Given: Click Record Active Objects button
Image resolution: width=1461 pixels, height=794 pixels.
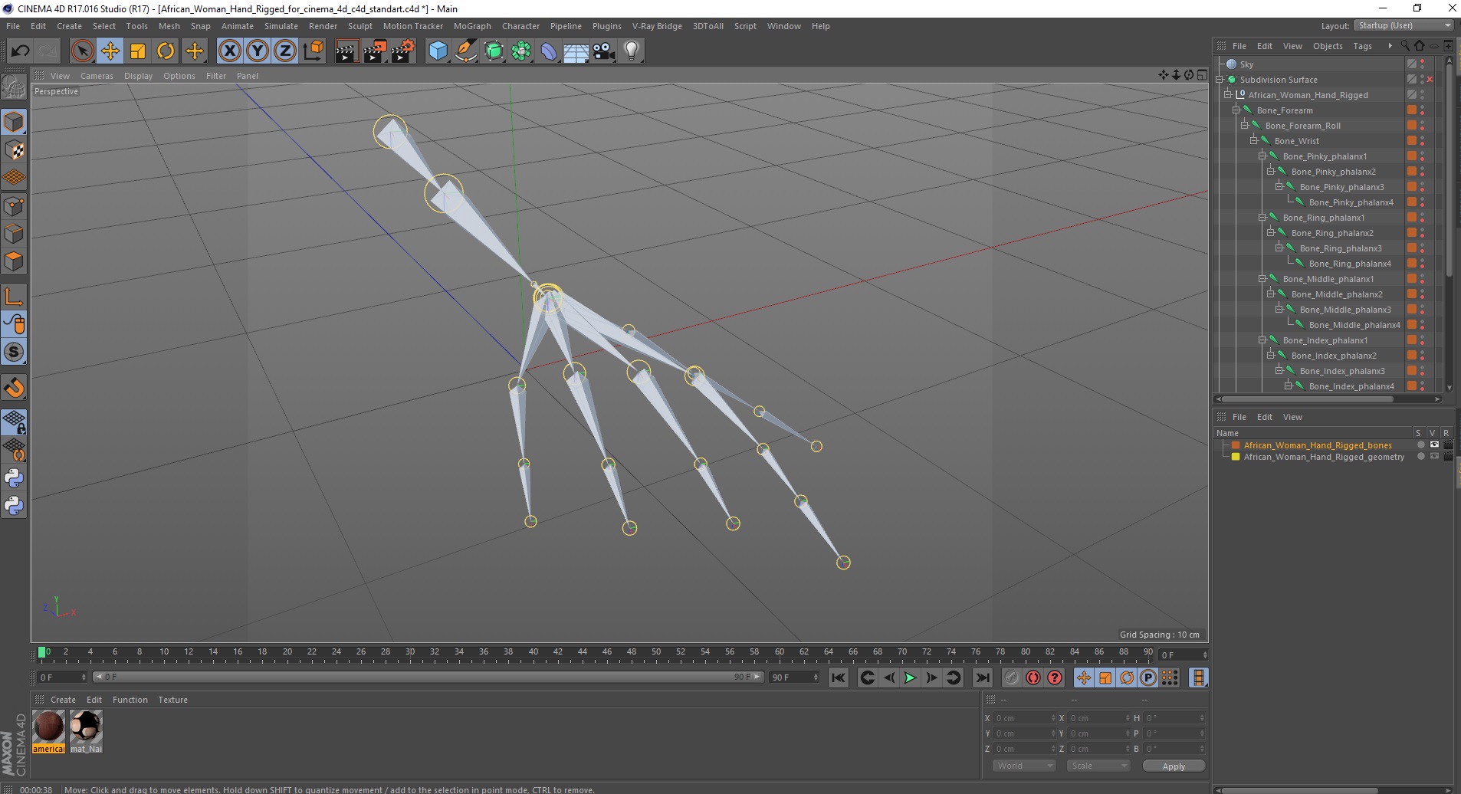Looking at the screenshot, I should click(1012, 678).
